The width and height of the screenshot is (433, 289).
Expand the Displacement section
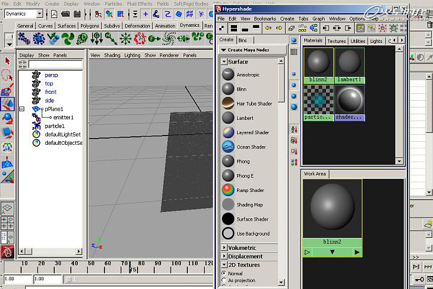tap(224, 256)
